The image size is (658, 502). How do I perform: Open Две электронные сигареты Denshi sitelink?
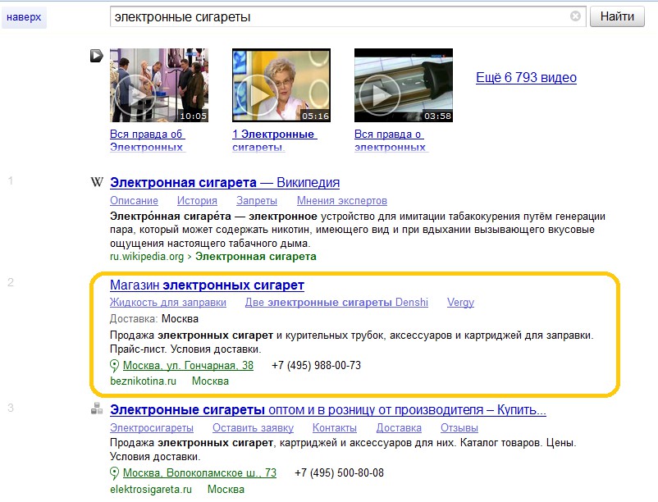pos(336,303)
